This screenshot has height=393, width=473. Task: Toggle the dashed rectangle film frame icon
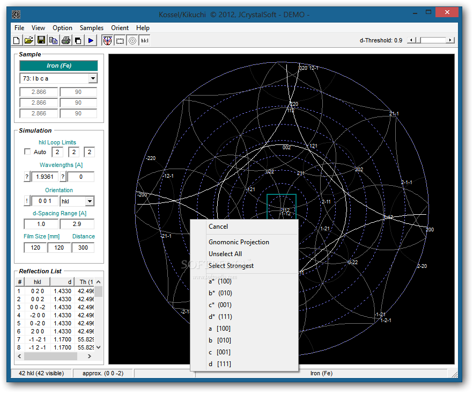120,40
